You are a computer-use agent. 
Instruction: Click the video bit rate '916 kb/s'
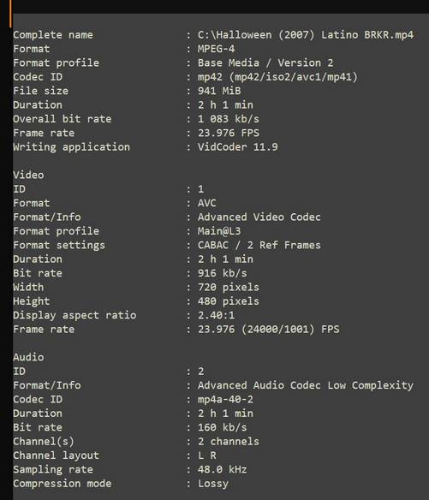click(x=223, y=273)
